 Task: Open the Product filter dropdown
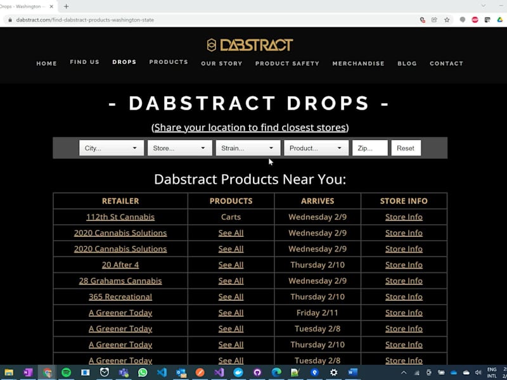coord(316,148)
